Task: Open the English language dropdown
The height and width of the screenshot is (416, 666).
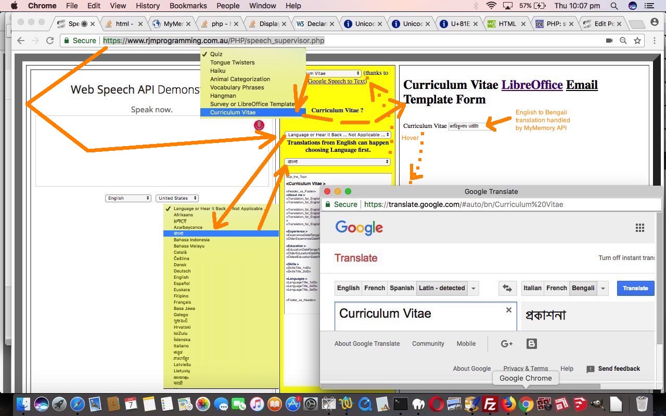Action: (x=127, y=198)
